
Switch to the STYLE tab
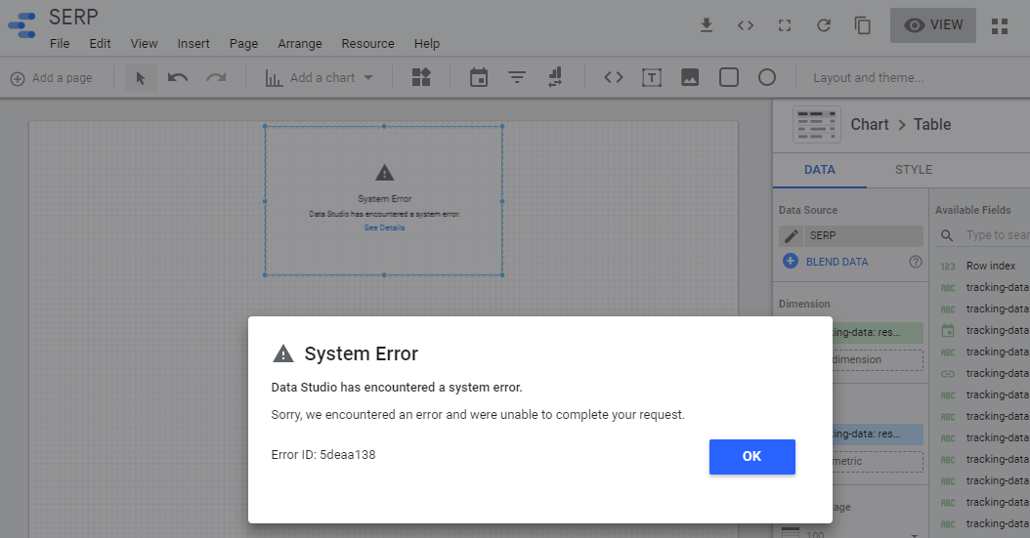[x=914, y=170]
